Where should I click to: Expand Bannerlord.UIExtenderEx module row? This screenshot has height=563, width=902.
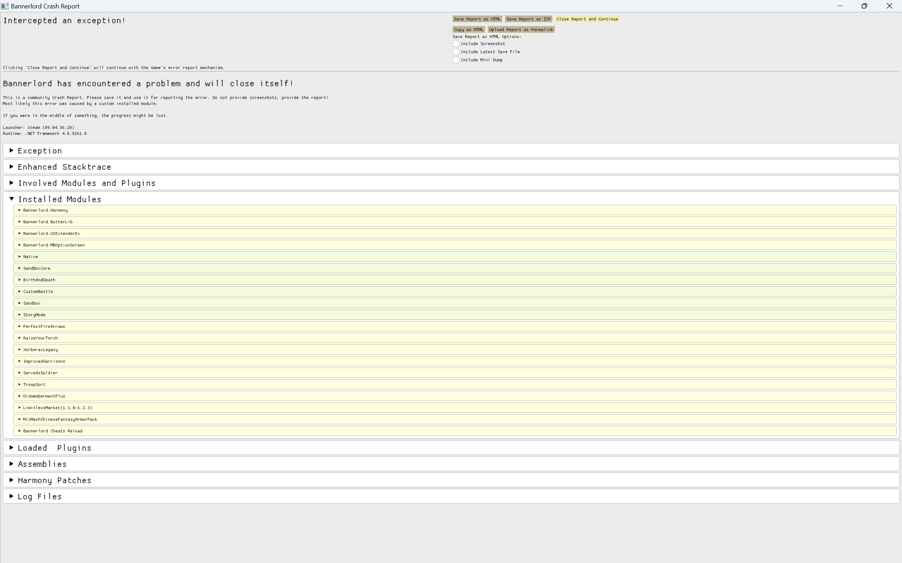455,233
